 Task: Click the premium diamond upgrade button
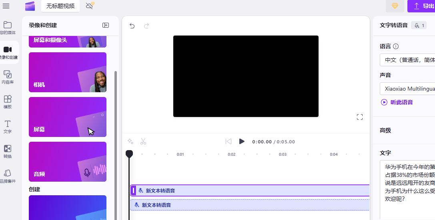coord(395,6)
